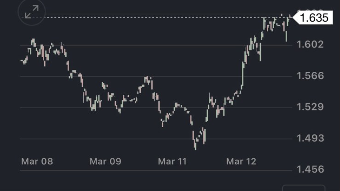The image size is (340, 191).
Task: Select the Mar 09 date marker
Action: click(105, 161)
